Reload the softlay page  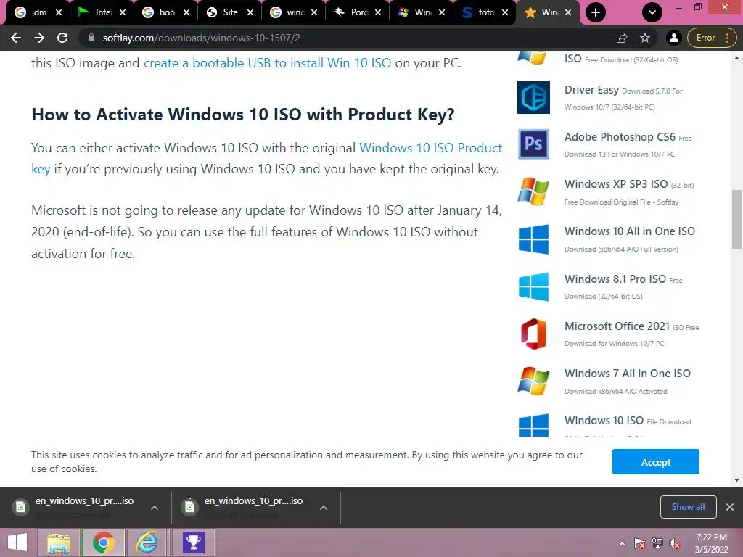pyautogui.click(x=62, y=38)
